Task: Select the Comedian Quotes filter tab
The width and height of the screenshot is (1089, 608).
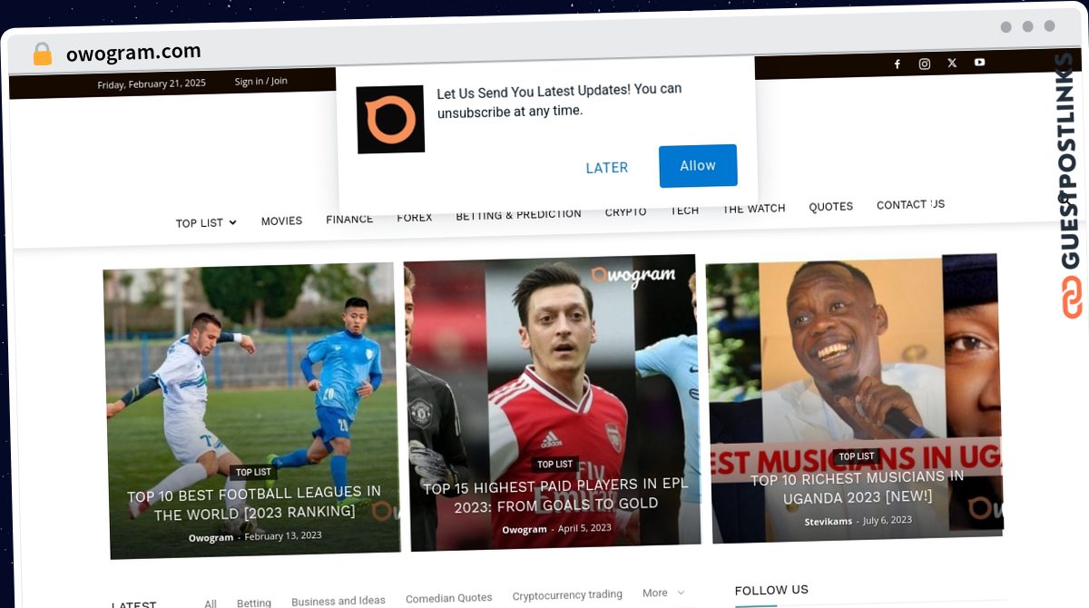Action: pos(448,598)
